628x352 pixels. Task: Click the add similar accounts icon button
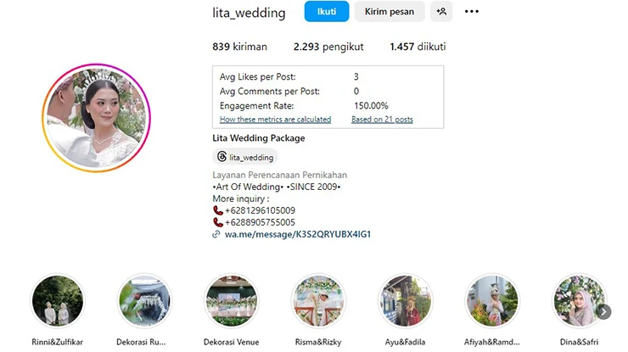[441, 11]
